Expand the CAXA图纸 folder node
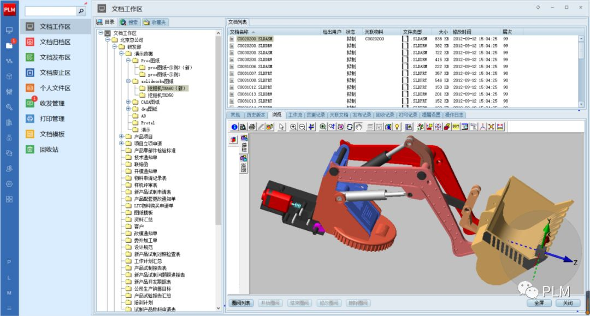Viewport: 590px width, 316px height. coord(128,102)
